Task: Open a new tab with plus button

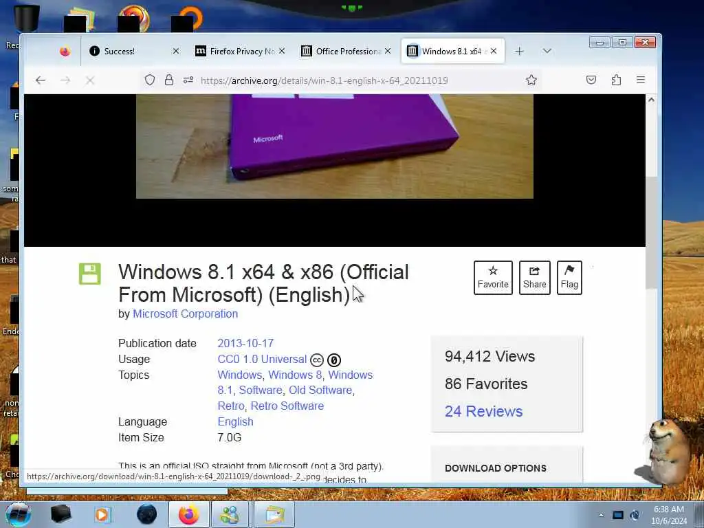Action: pyautogui.click(x=520, y=51)
